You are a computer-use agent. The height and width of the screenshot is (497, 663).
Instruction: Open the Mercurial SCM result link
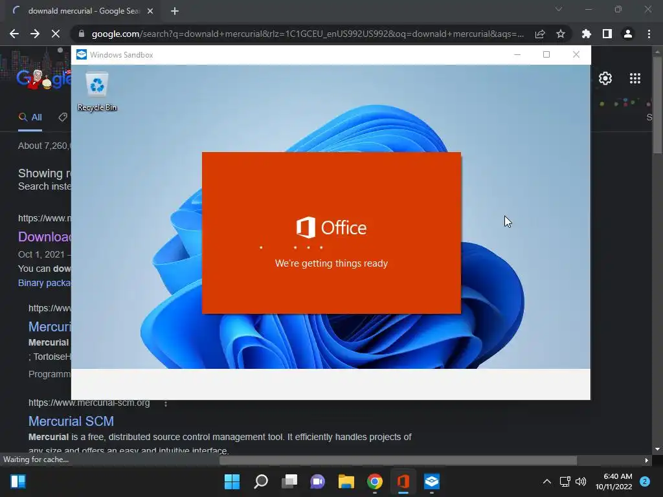(71, 421)
